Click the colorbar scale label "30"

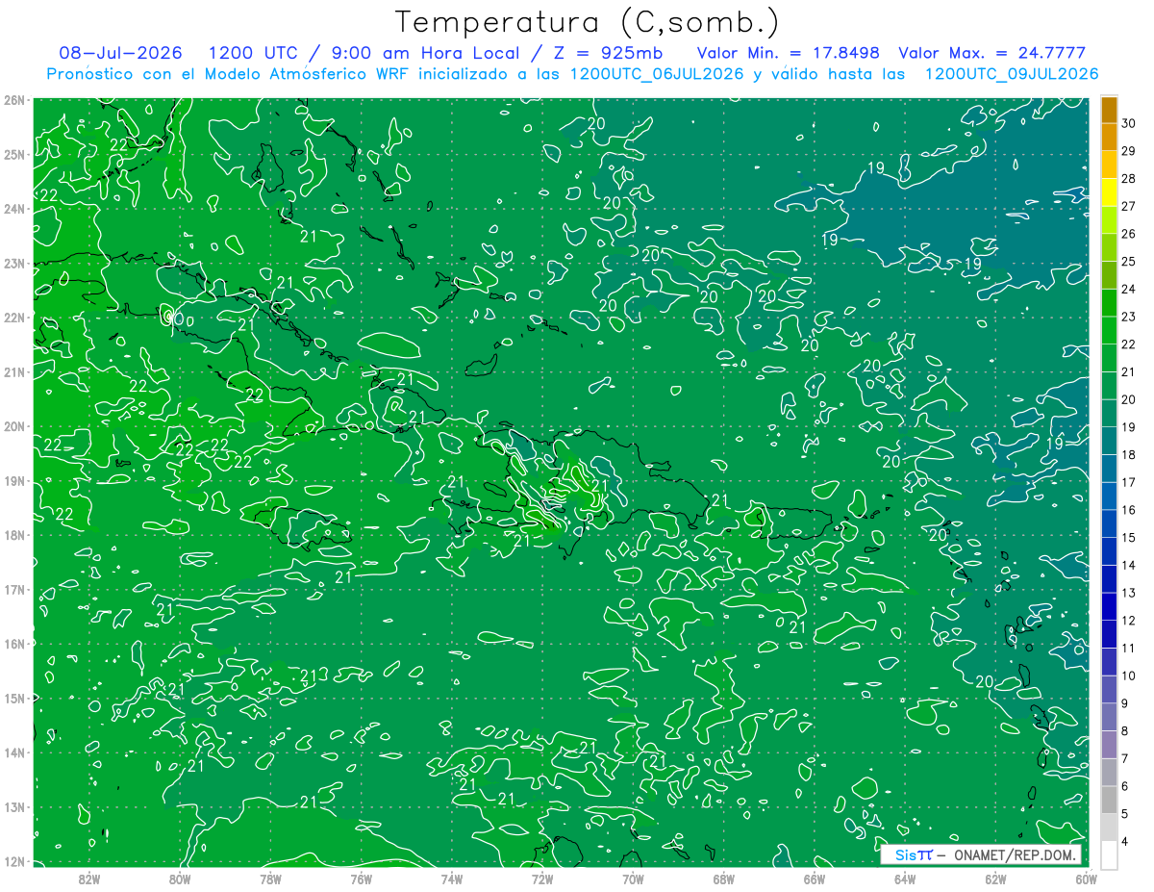pyautogui.click(x=1129, y=123)
